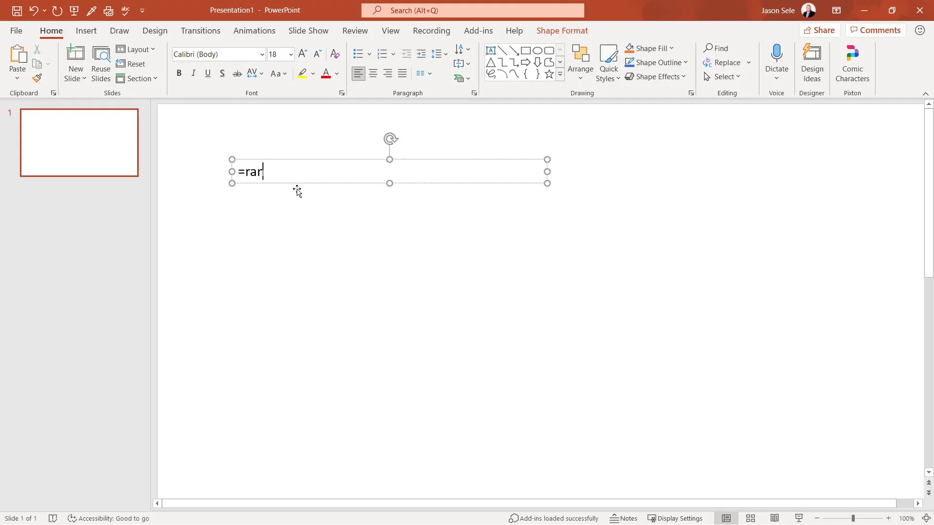934x525 pixels.
Task: Open the Animations tab
Action: 254,30
